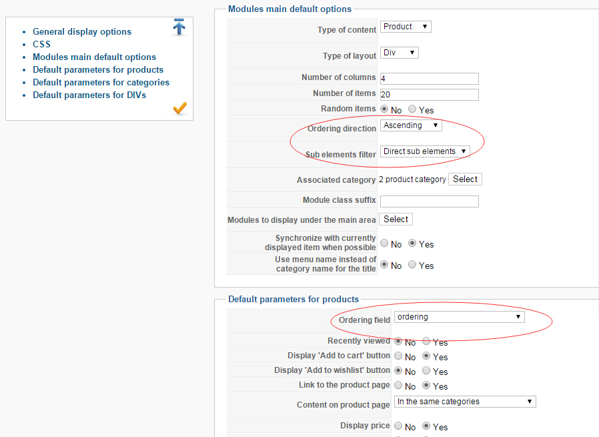Viewport: 599px width, 437px height.
Task: Click the Number of columns input field
Action: (429, 79)
